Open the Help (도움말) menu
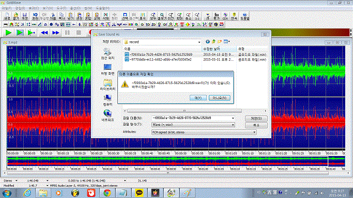The height and width of the screenshot is (198, 353). coord(103,8)
